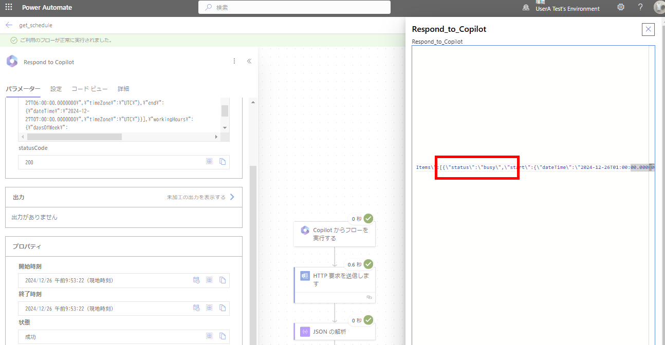The image size is (665, 345).
Task: Open the three-dot menu on Respond to Copilot
Action: [x=234, y=61]
